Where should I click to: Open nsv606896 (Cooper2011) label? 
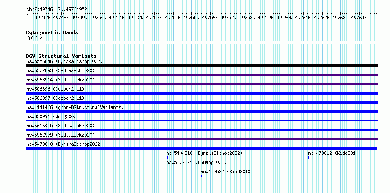click(x=55, y=89)
